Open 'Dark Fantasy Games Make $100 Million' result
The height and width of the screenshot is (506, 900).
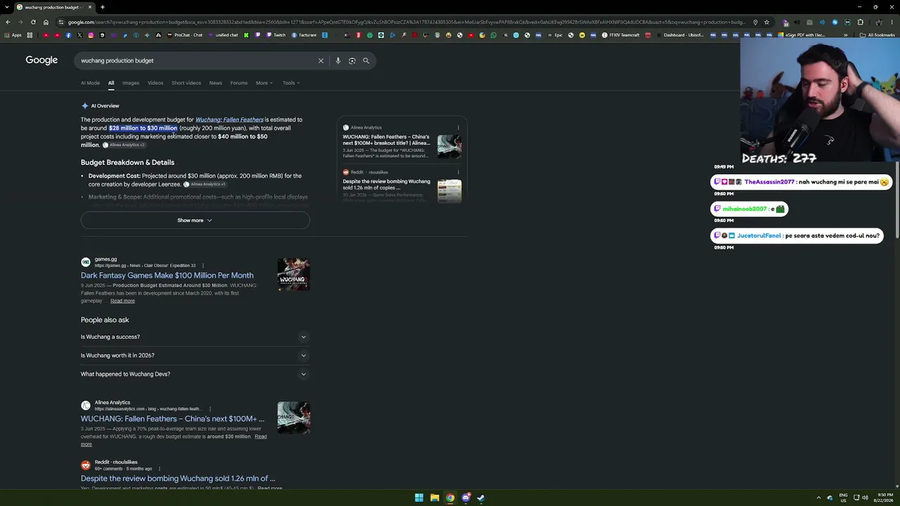coord(167,275)
